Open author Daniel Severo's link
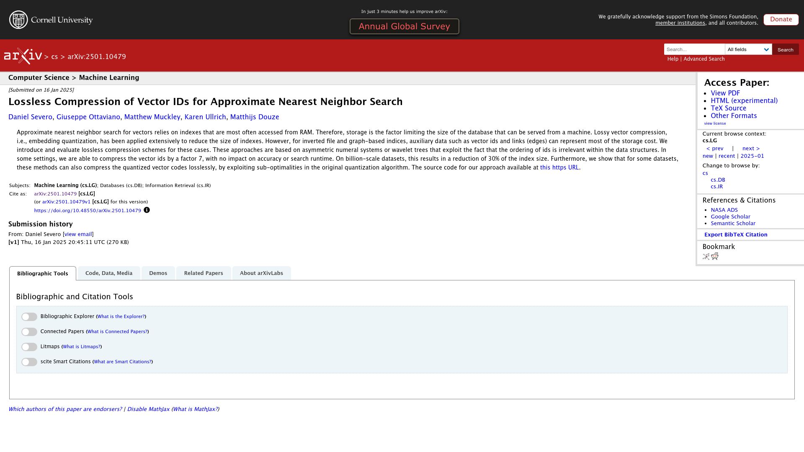Viewport: 804px width, 452px height. [x=30, y=117]
